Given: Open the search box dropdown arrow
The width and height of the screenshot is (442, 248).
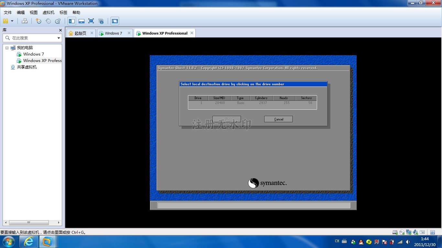Looking at the screenshot, I should 59,38.
